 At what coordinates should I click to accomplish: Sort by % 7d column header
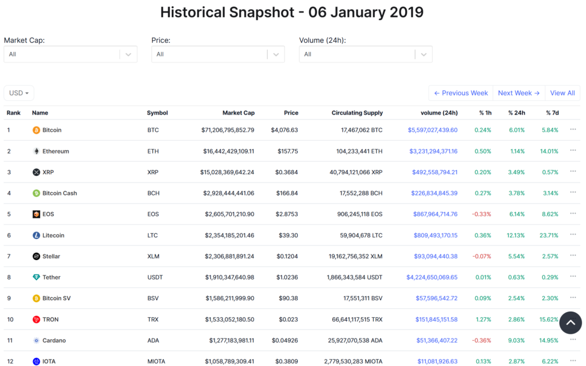pyautogui.click(x=552, y=113)
